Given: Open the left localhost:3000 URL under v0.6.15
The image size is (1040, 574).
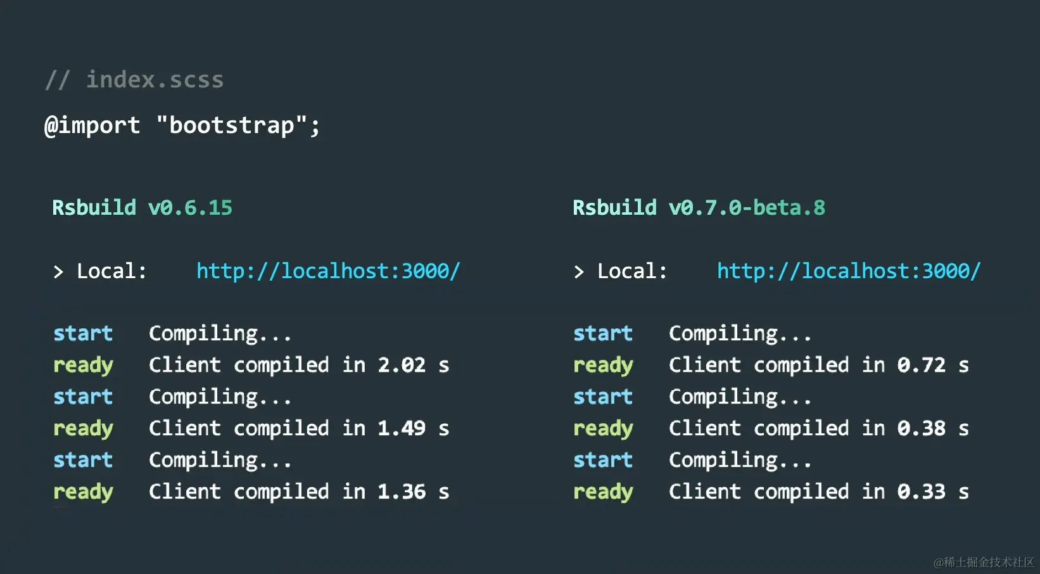Looking at the screenshot, I should point(328,271).
